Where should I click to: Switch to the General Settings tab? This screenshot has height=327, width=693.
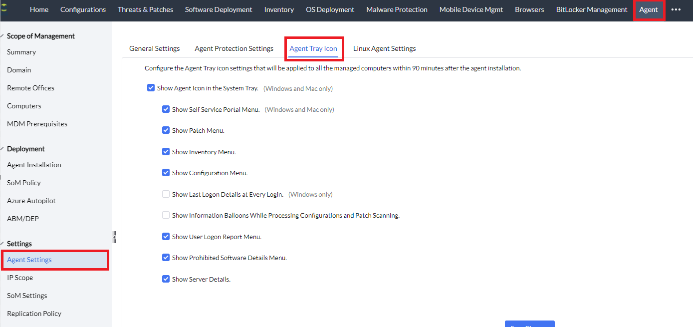tap(154, 48)
